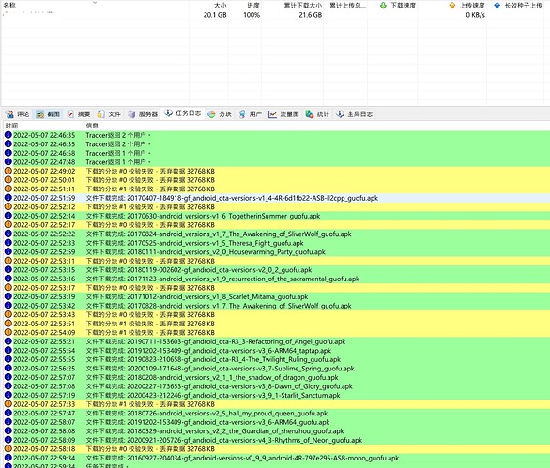Image resolution: width=550 pixels, height=468 pixels.
Task: Show the 文件 files tab icon
Action: [x=101, y=113]
